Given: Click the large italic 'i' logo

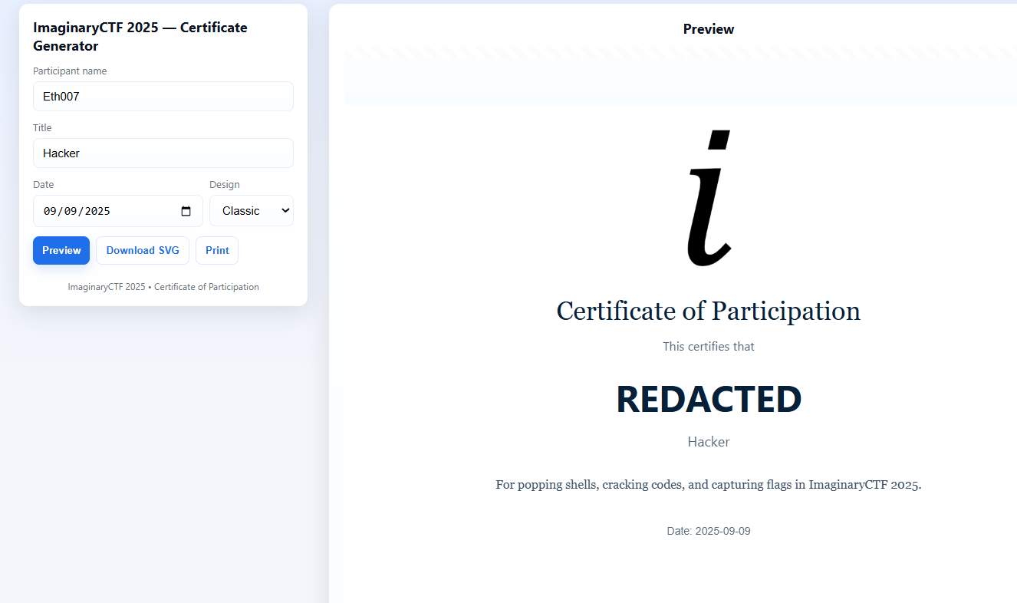Looking at the screenshot, I should point(708,199).
